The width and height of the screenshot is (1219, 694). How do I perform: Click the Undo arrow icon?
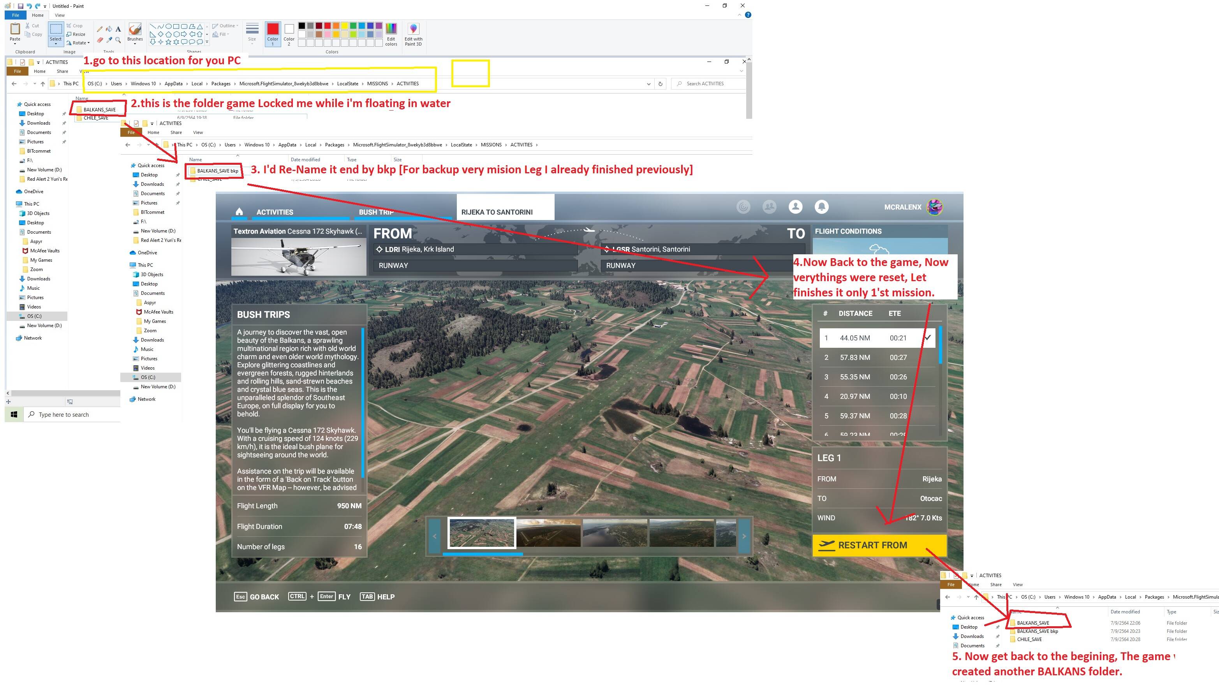pyautogui.click(x=29, y=6)
